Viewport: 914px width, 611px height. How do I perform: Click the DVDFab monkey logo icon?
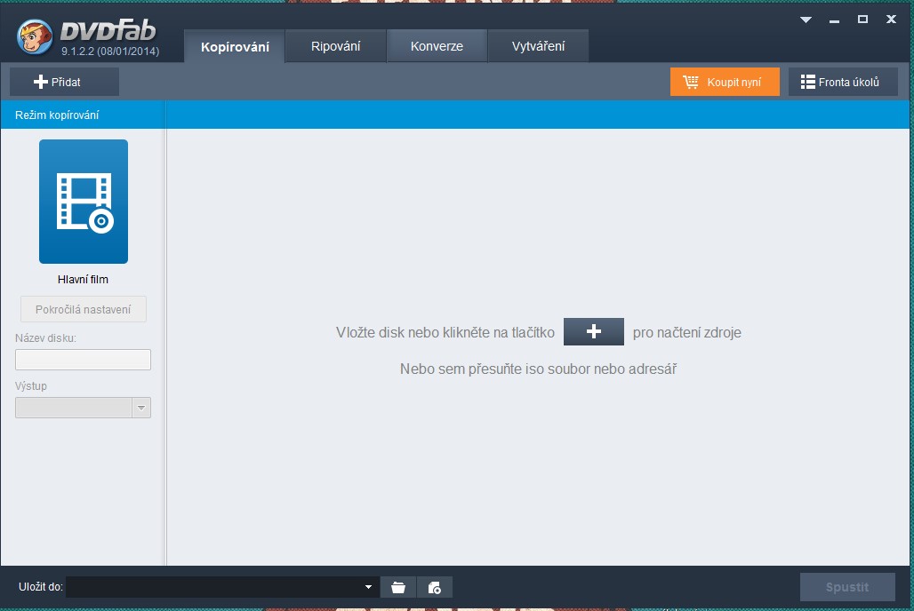pyautogui.click(x=35, y=36)
